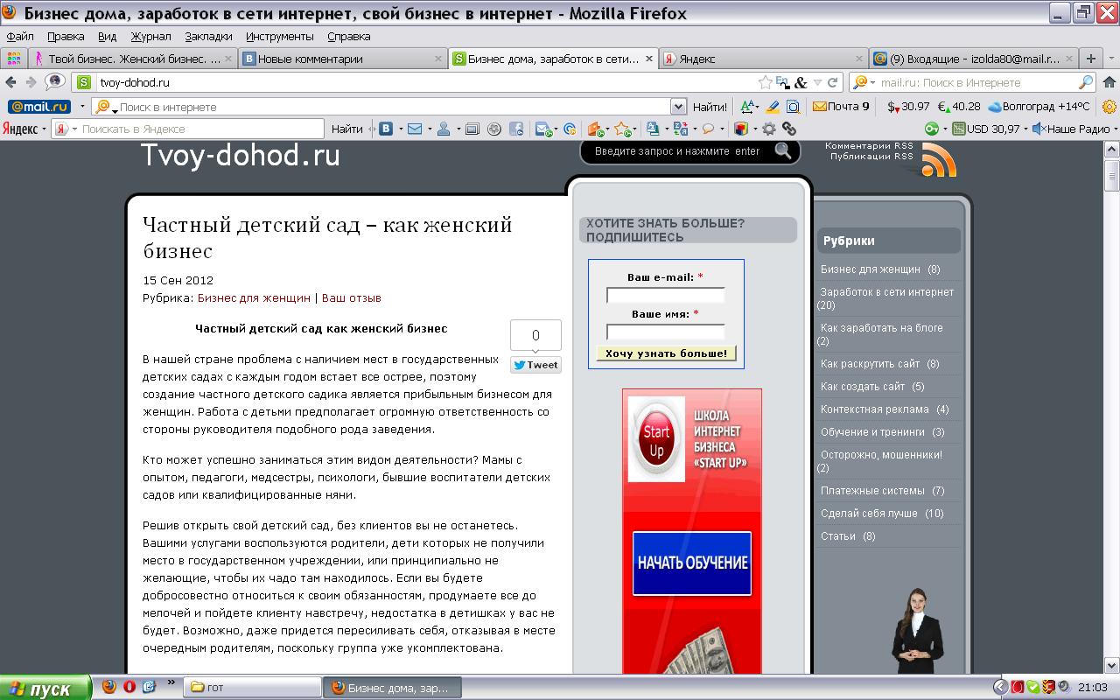Click the пуск Start button

point(45,688)
